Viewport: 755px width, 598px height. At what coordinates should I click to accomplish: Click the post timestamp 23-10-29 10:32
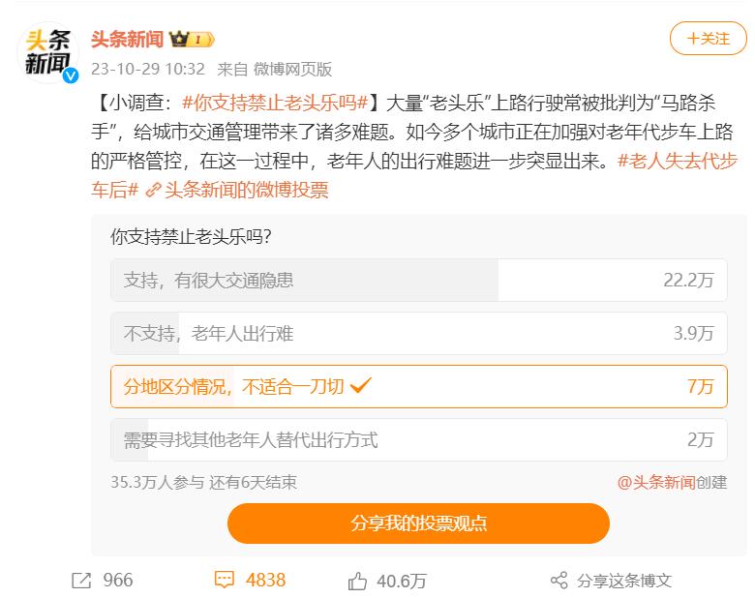tap(148, 69)
